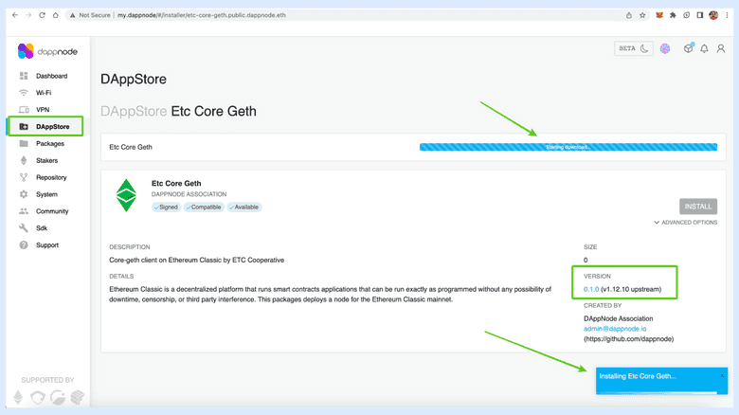Go to Dashboard in sidebar
The height and width of the screenshot is (415, 739).
[x=51, y=76]
